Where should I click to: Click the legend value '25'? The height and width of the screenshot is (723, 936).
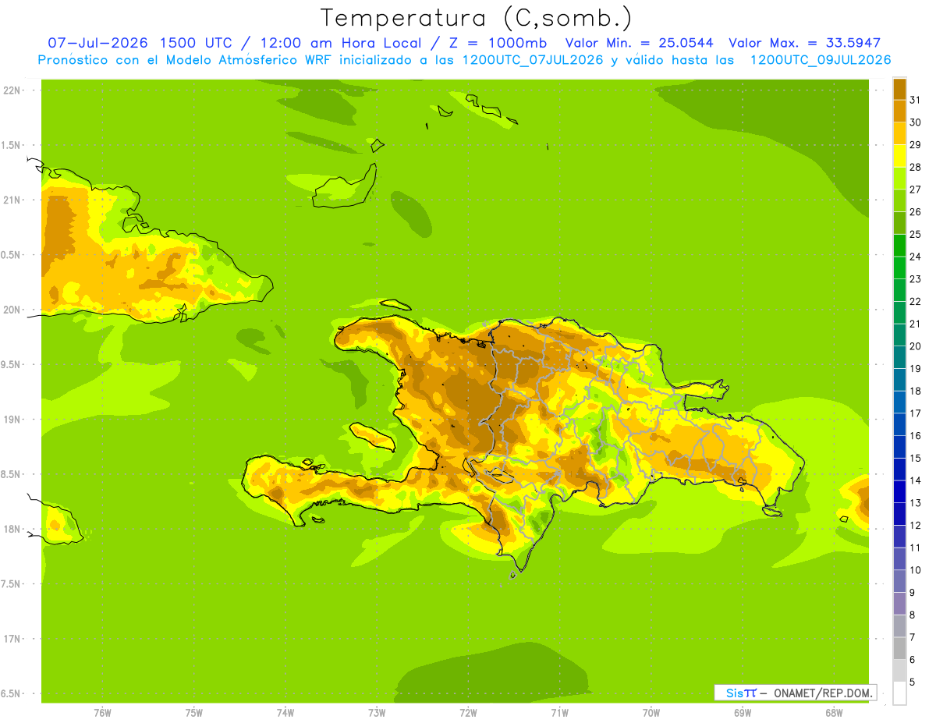[x=915, y=234]
